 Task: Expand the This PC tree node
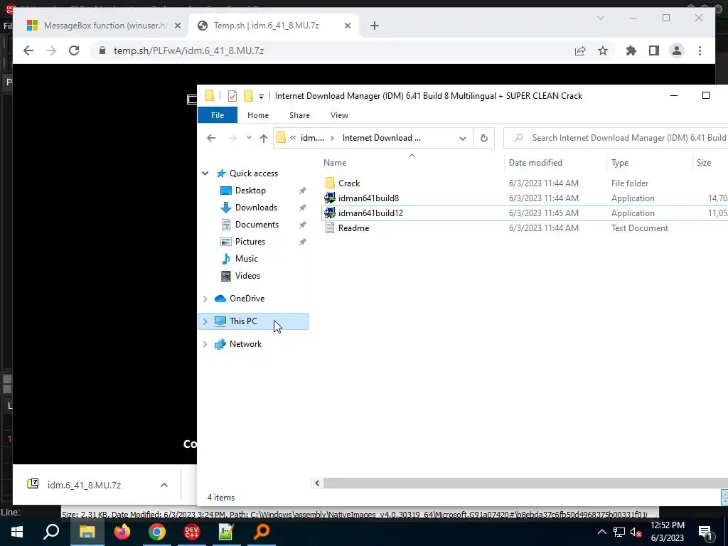point(205,321)
